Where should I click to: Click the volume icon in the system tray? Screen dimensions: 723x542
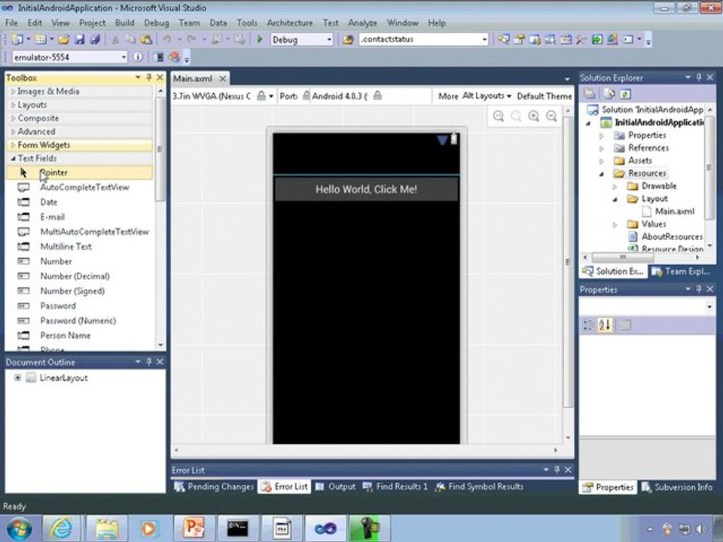coord(702,529)
